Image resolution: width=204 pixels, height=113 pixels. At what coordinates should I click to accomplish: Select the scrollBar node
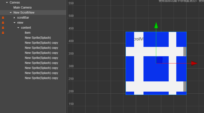(x=23, y=18)
